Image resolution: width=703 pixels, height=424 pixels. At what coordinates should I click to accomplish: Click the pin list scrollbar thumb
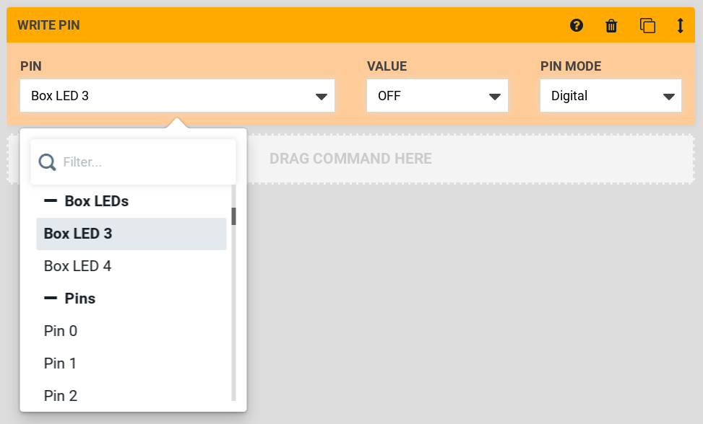pyautogui.click(x=233, y=216)
